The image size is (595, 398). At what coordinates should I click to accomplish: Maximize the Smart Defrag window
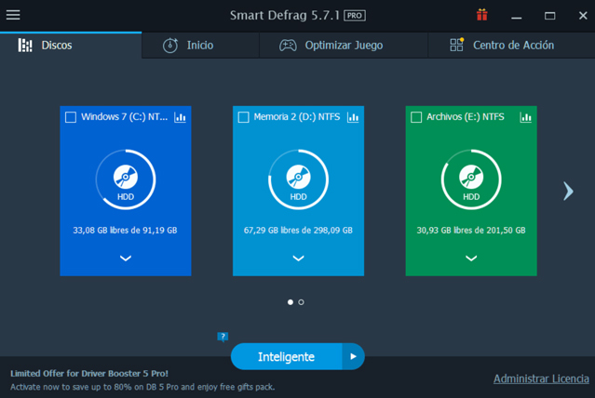click(550, 16)
